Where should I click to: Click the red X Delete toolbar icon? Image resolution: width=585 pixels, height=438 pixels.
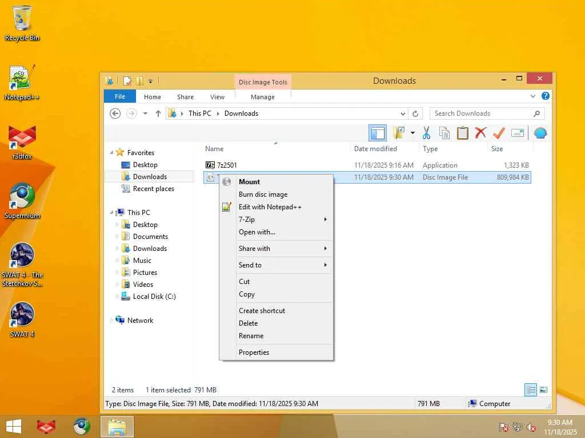pyautogui.click(x=480, y=132)
